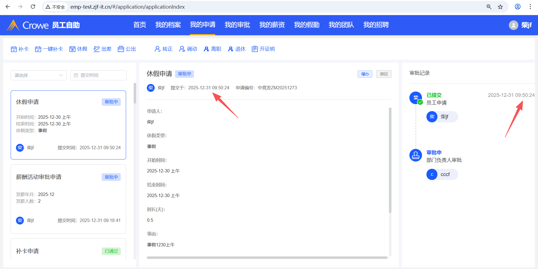
Task: Open the 我的审批 tab
Action: 237,25
